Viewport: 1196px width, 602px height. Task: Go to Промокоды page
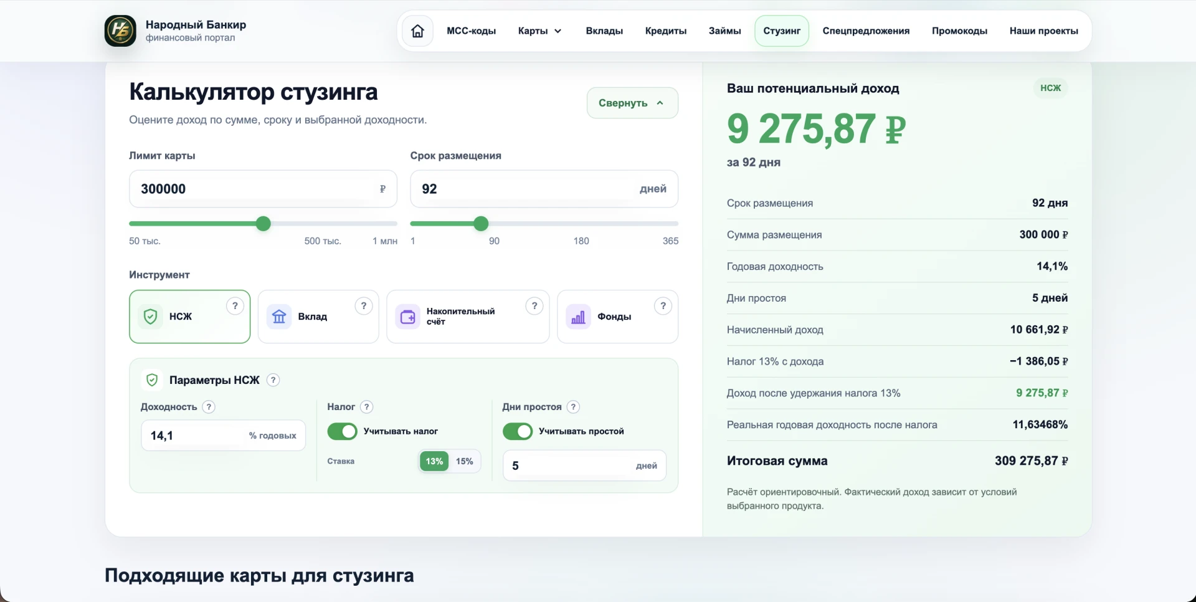(x=959, y=31)
